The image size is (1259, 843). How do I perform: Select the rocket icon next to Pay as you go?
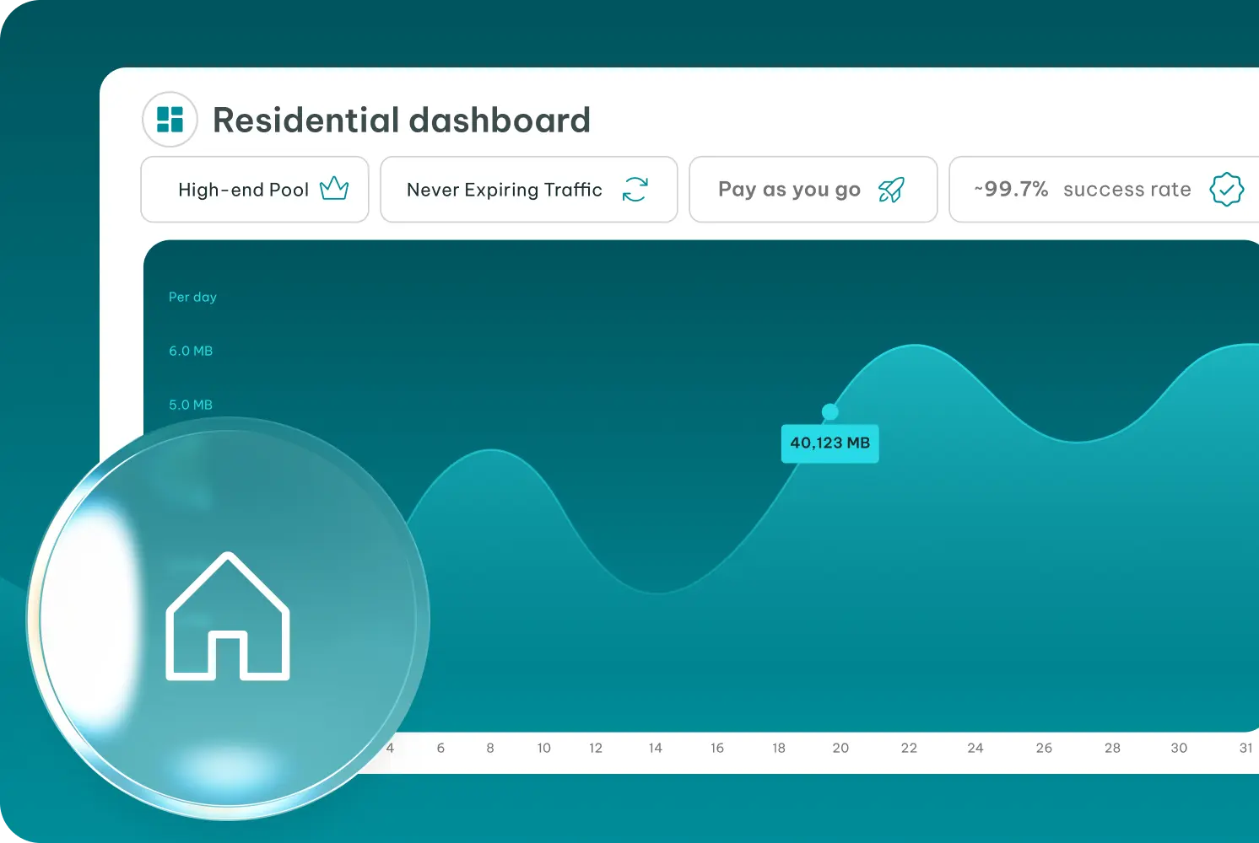[x=891, y=189]
